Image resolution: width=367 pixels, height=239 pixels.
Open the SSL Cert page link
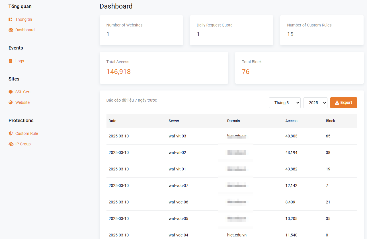(x=23, y=92)
